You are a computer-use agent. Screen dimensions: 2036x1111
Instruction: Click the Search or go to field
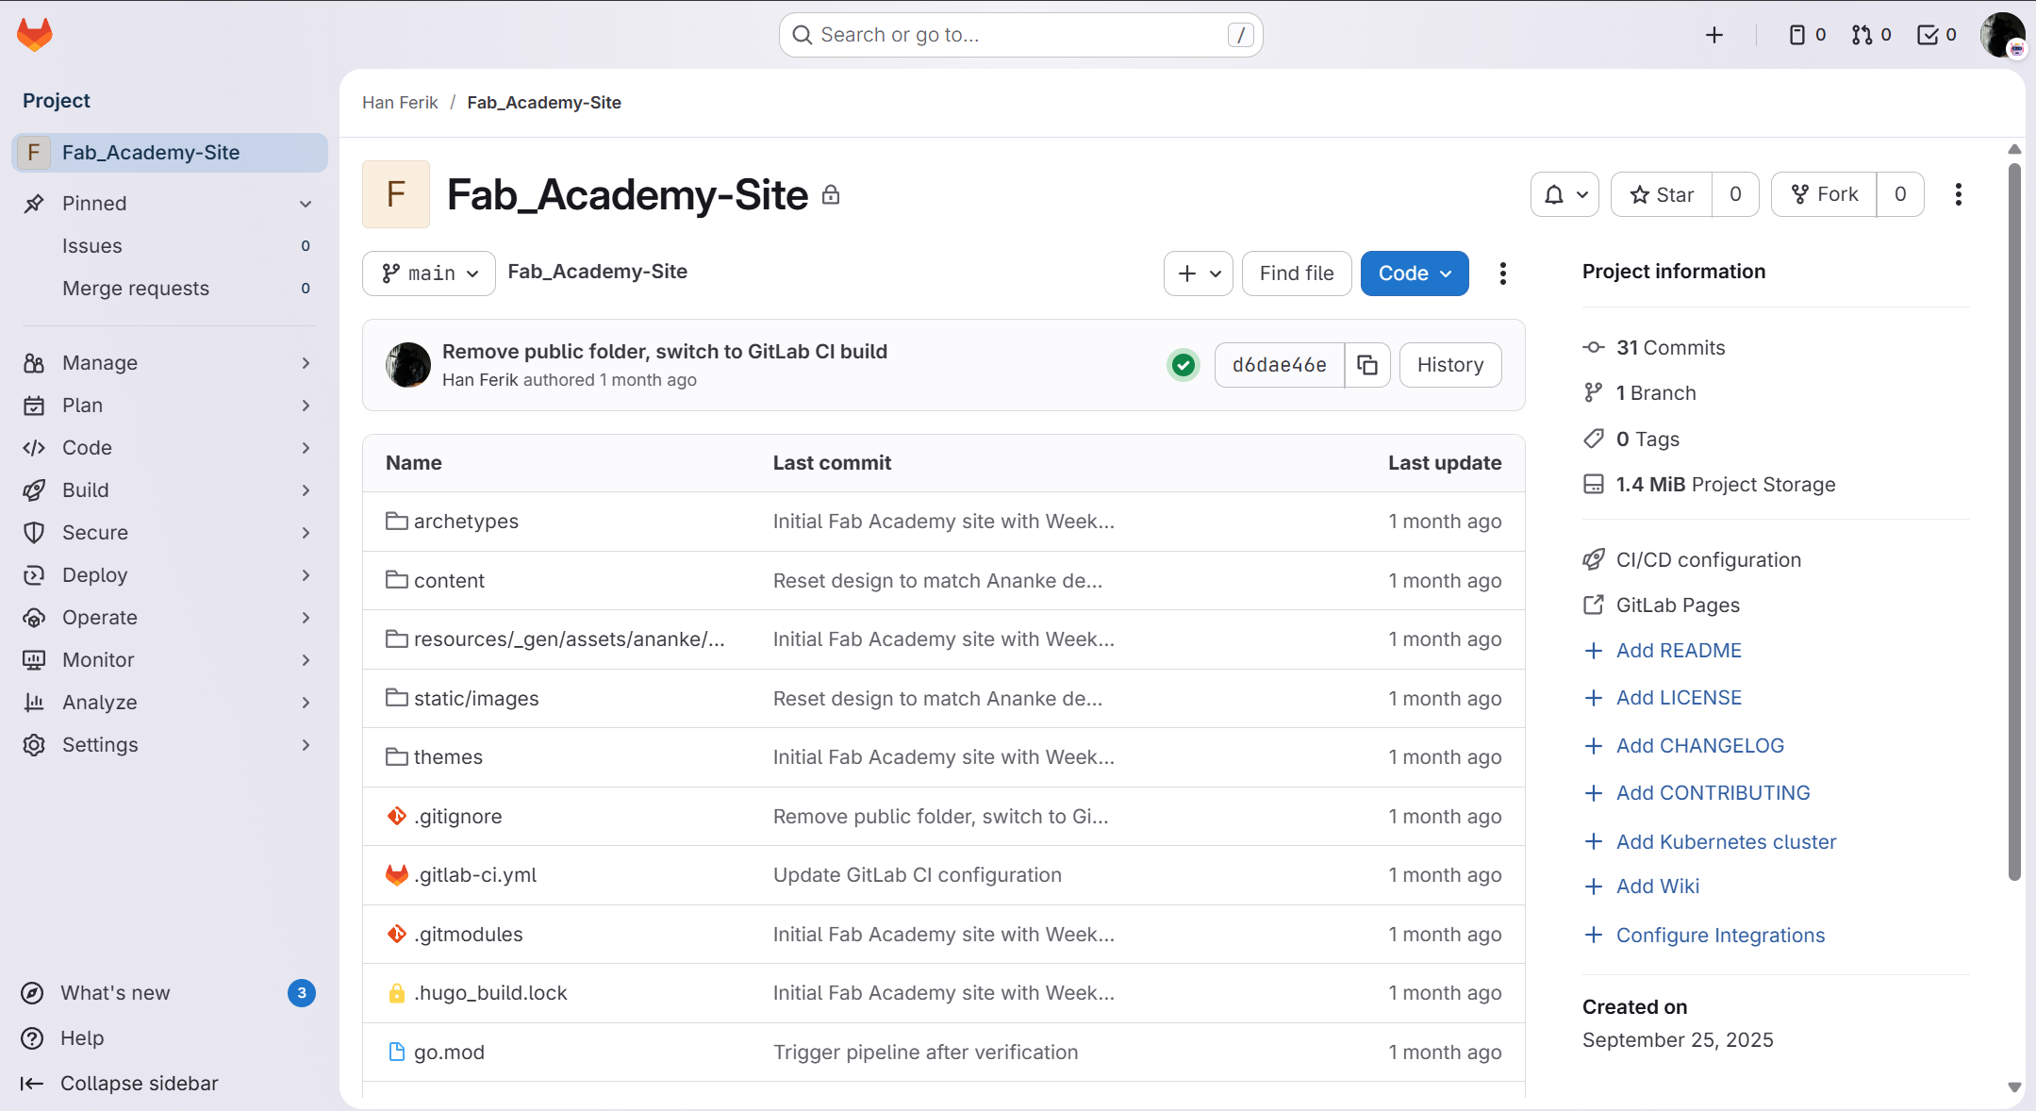click(1019, 34)
